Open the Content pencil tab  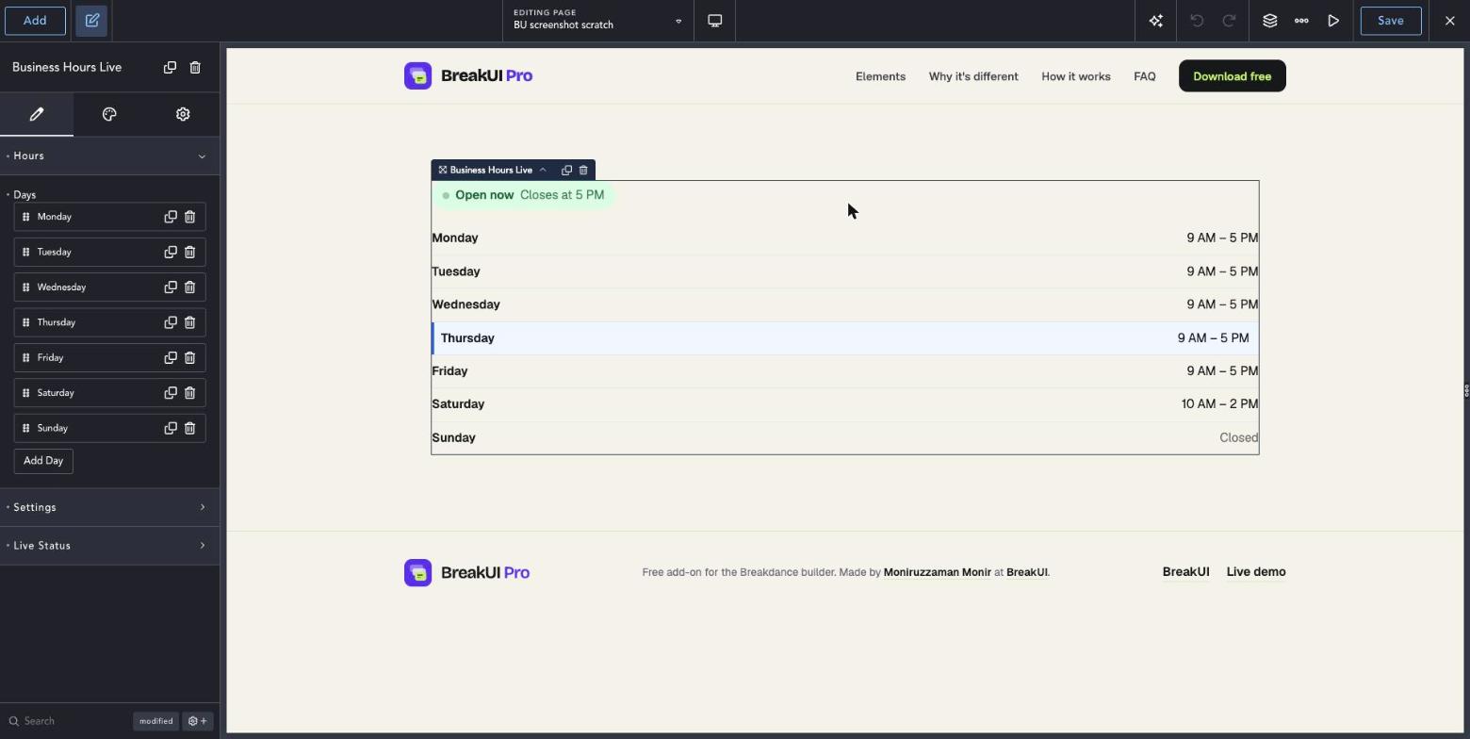(37, 114)
